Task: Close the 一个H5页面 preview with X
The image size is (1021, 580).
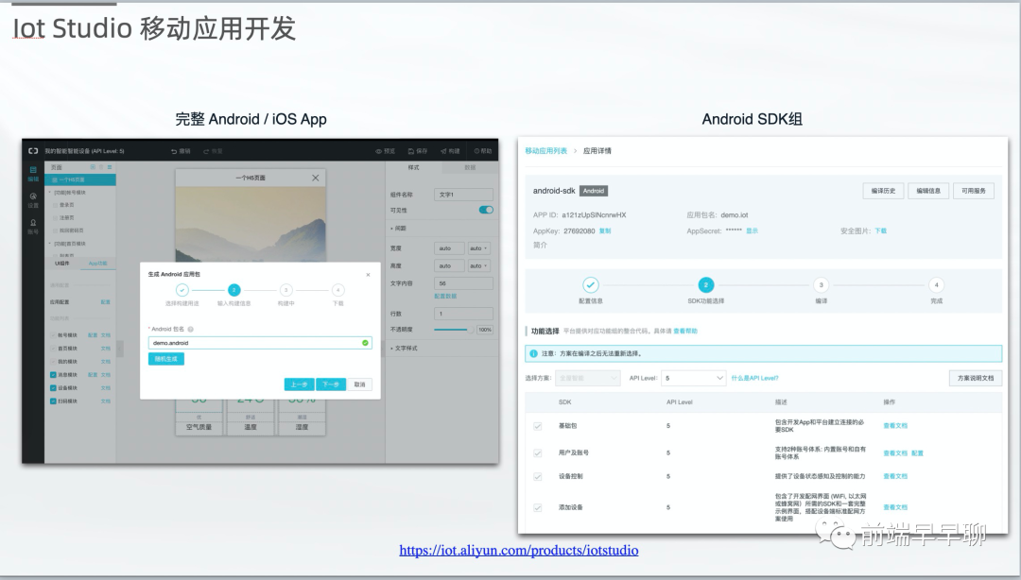Action: tap(315, 178)
